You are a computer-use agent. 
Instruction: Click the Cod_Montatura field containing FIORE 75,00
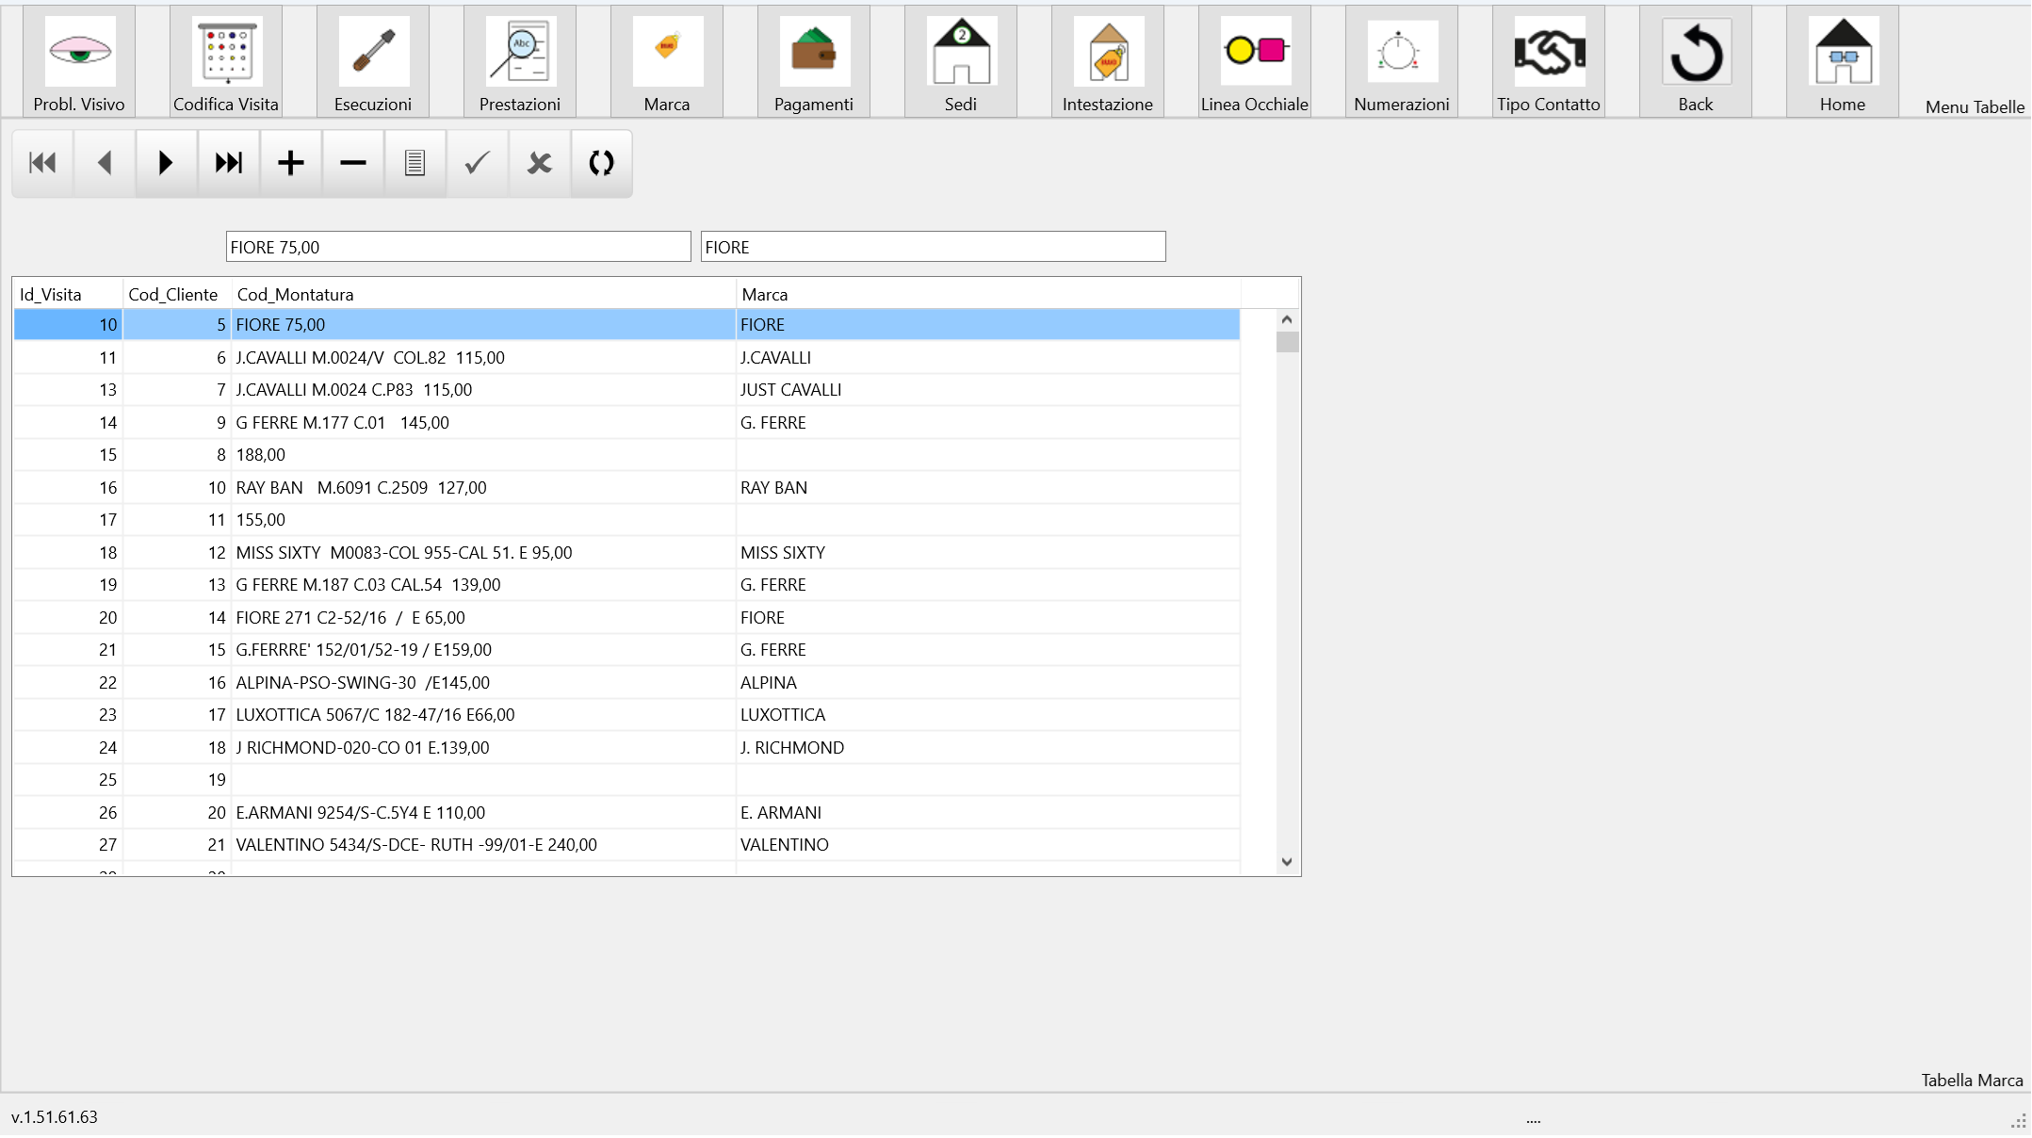pos(458,247)
